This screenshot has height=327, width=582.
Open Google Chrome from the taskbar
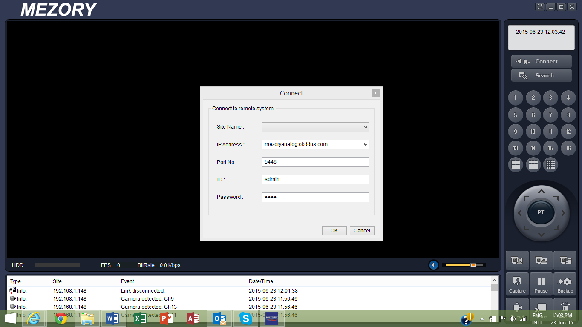point(61,318)
